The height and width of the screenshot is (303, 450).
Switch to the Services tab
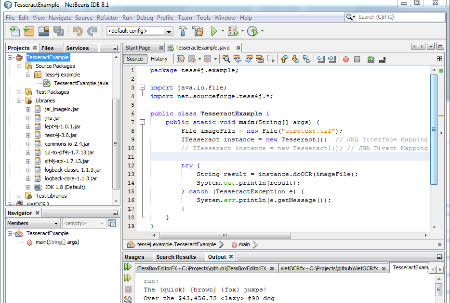[78, 48]
